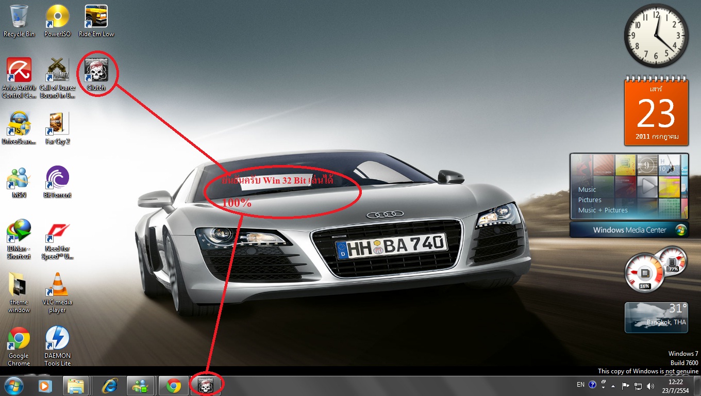This screenshot has height=396, width=701.
Task: Select the Google Chrome desktop shortcut
Action: [19, 346]
